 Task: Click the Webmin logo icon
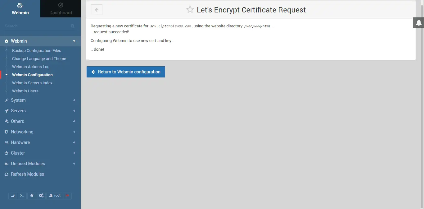(x=20, y=5)
